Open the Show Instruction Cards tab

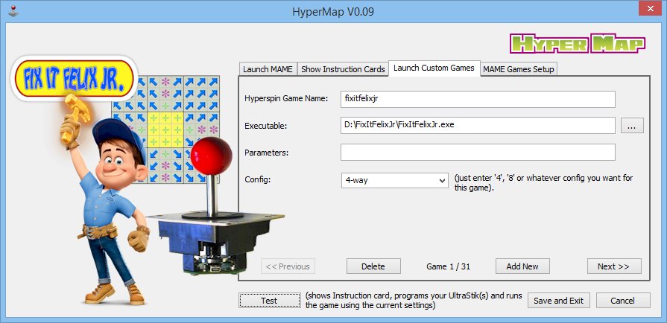pyautogui.click(x=343, y=69)
